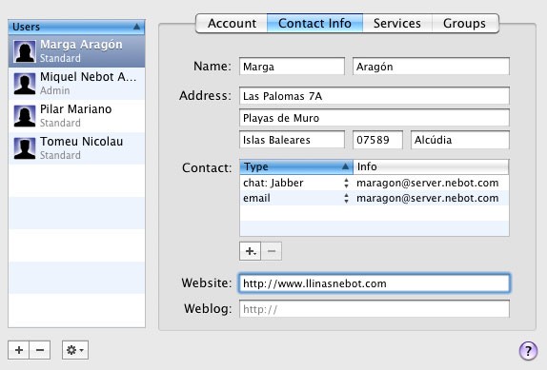547x370 pixels.
Task: Sort contacts by the Type column header
Action: (296, 166)
